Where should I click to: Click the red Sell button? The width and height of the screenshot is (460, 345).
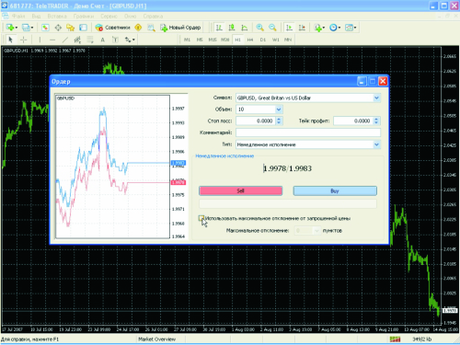pyautogui.click(x=241, y=190)
